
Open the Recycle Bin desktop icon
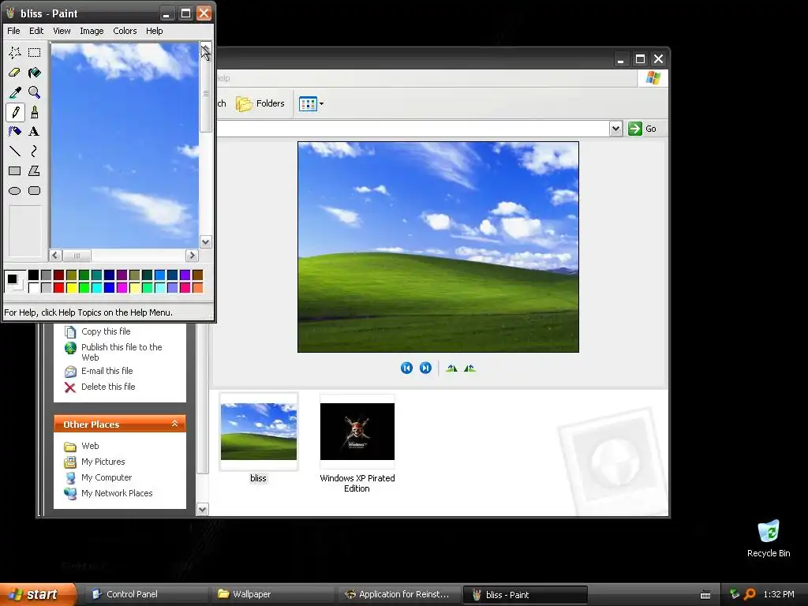(769, 538)
